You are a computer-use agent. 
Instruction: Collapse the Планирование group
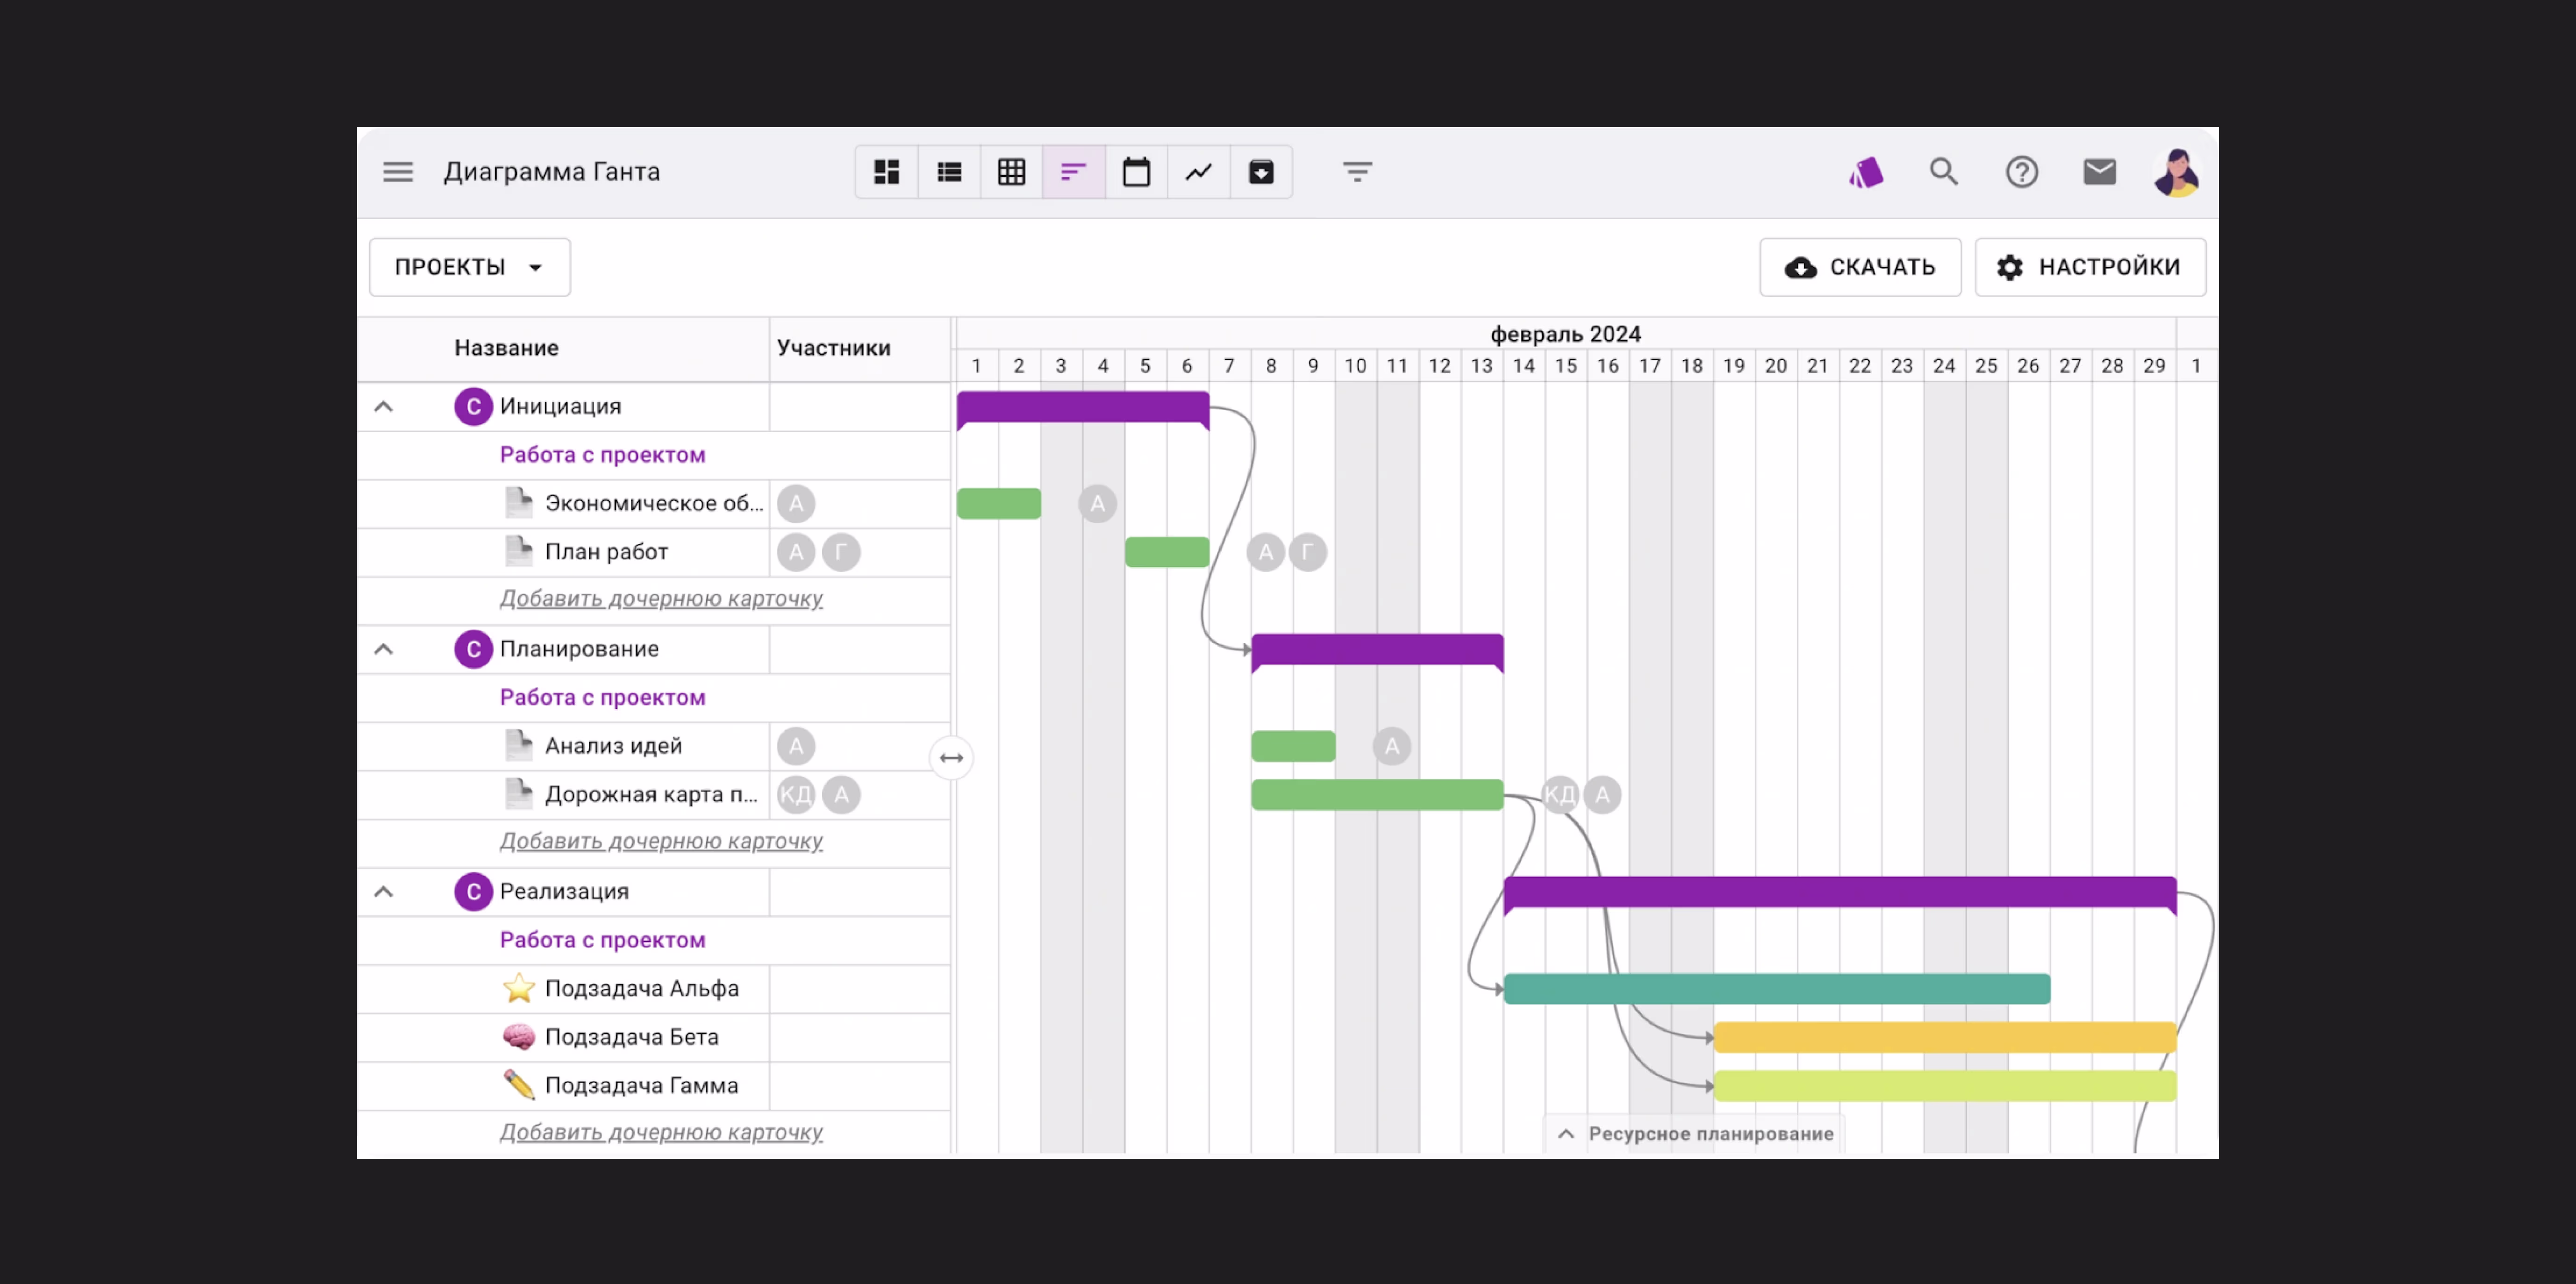[x=383, y=649]
